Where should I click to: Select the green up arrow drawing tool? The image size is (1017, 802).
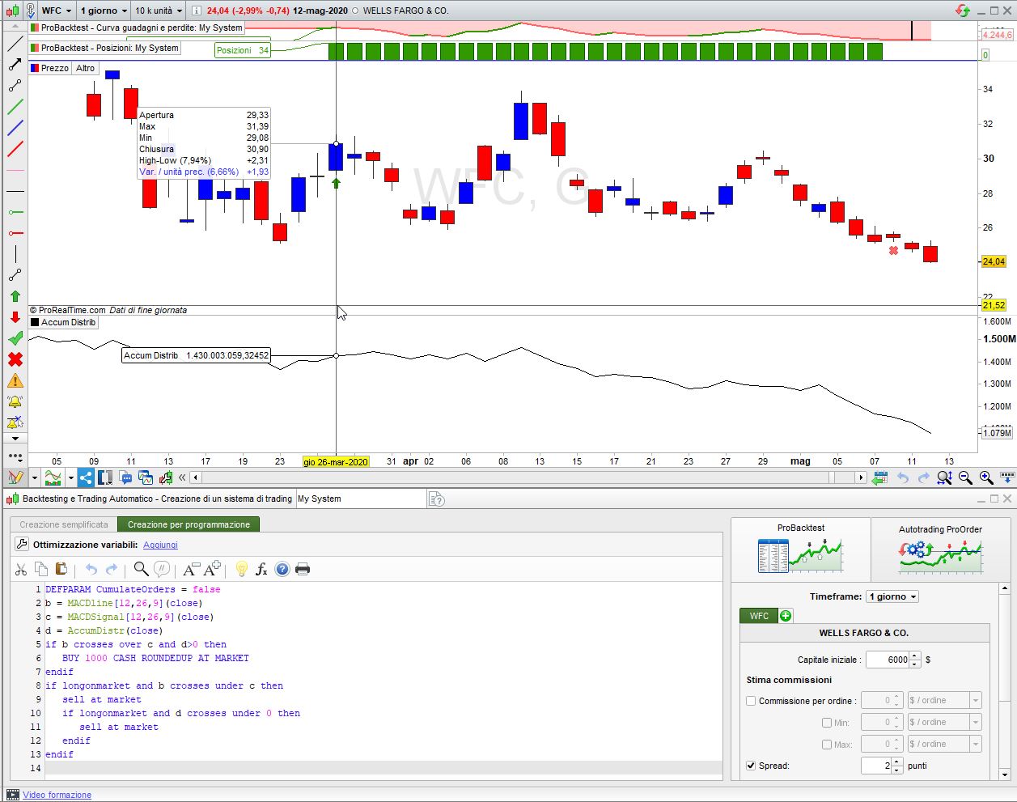(x=15, y=296)
